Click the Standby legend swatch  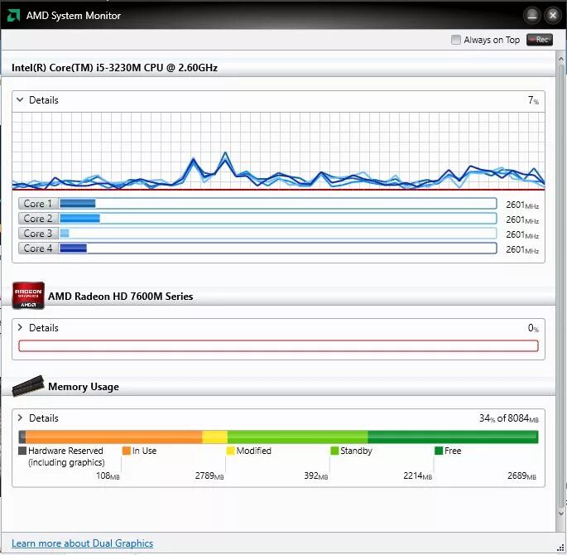coord(334,451)
